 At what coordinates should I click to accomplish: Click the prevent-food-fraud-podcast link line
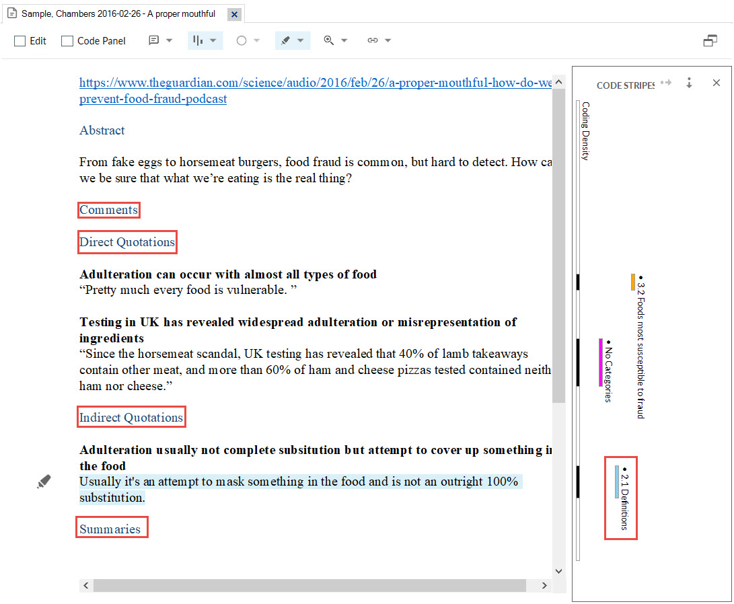point(153,99)
